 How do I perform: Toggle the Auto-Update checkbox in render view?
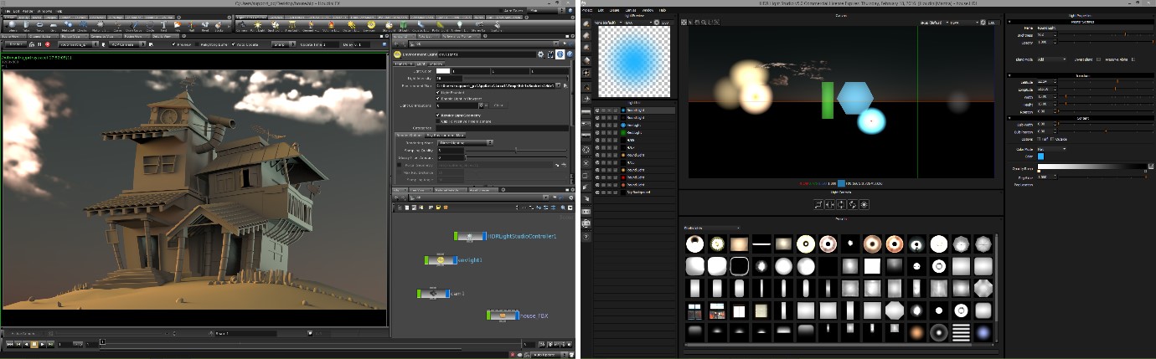coord(233,44)
